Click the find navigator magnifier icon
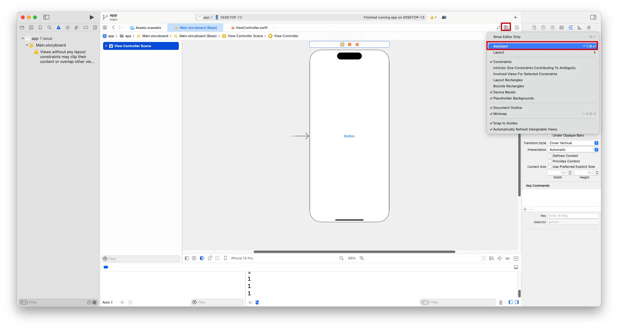618x329 pixels. (x=49, y=28)
